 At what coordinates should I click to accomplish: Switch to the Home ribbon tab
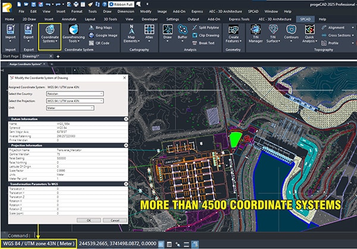tap(10, 20)
